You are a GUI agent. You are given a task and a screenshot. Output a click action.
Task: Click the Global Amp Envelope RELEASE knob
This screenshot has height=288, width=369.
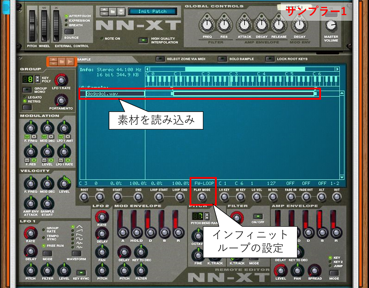click(x=279, y=25)
